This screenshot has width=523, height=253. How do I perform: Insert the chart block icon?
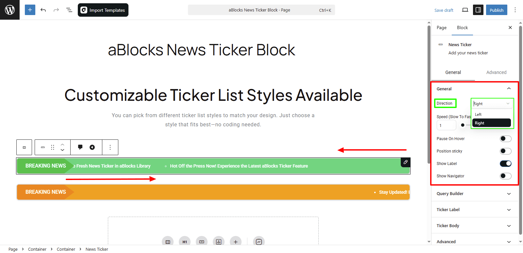(259, 242)
